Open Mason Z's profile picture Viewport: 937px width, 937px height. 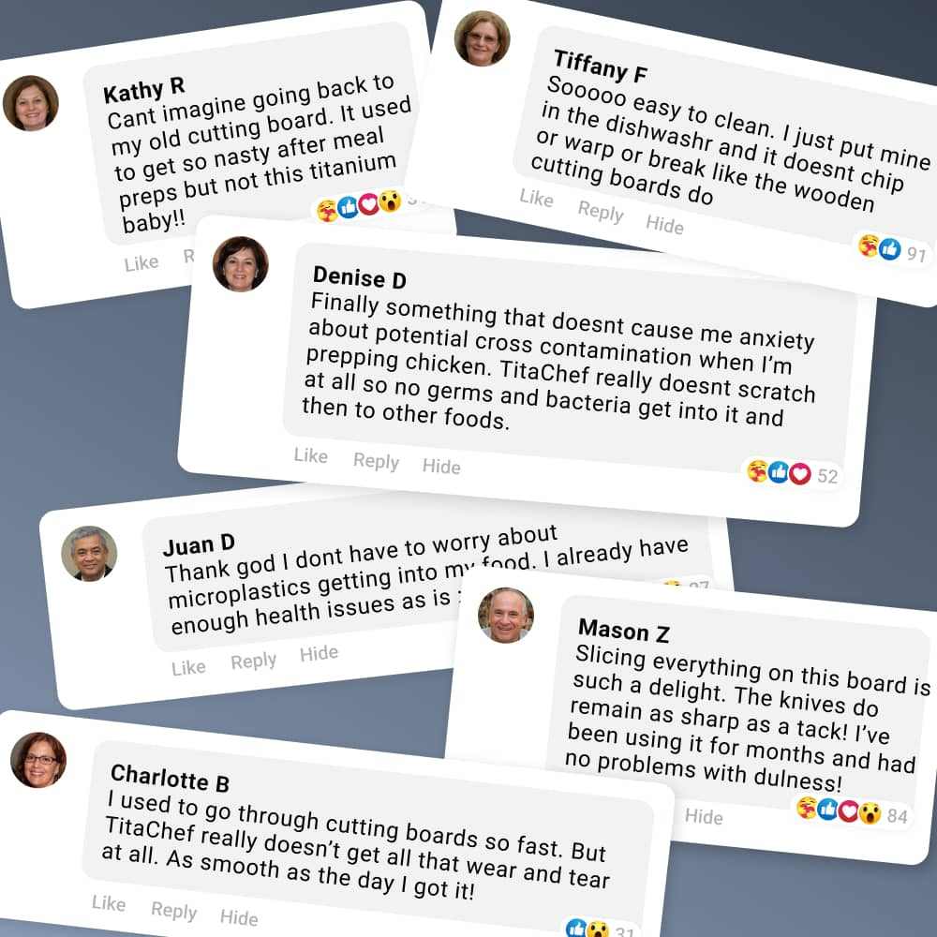506,615
